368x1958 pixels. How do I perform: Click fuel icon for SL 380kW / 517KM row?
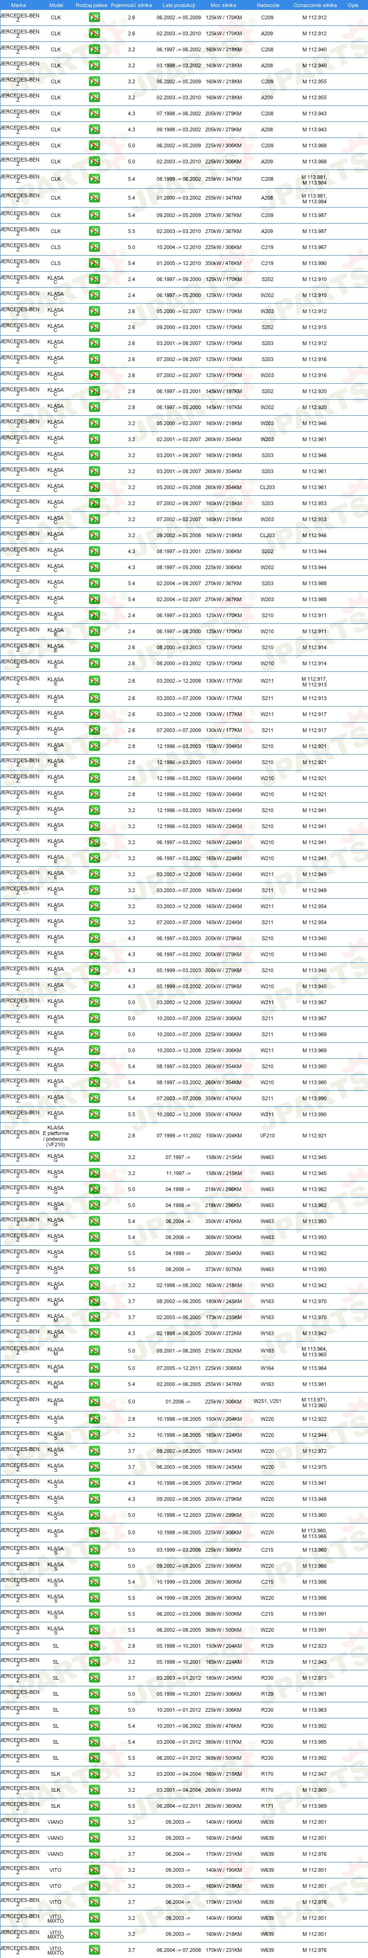(x=94, y=1742)
